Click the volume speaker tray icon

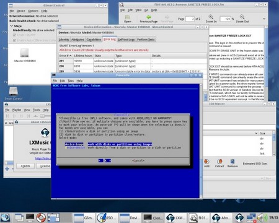pyautogui.click(x=262, y=218)
